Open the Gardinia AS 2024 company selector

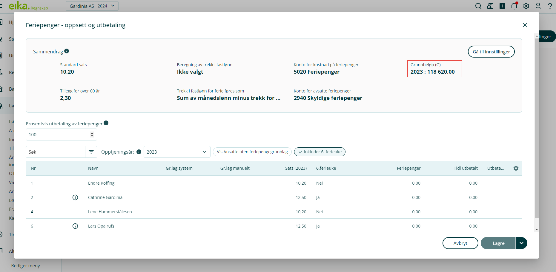[92, 6]
